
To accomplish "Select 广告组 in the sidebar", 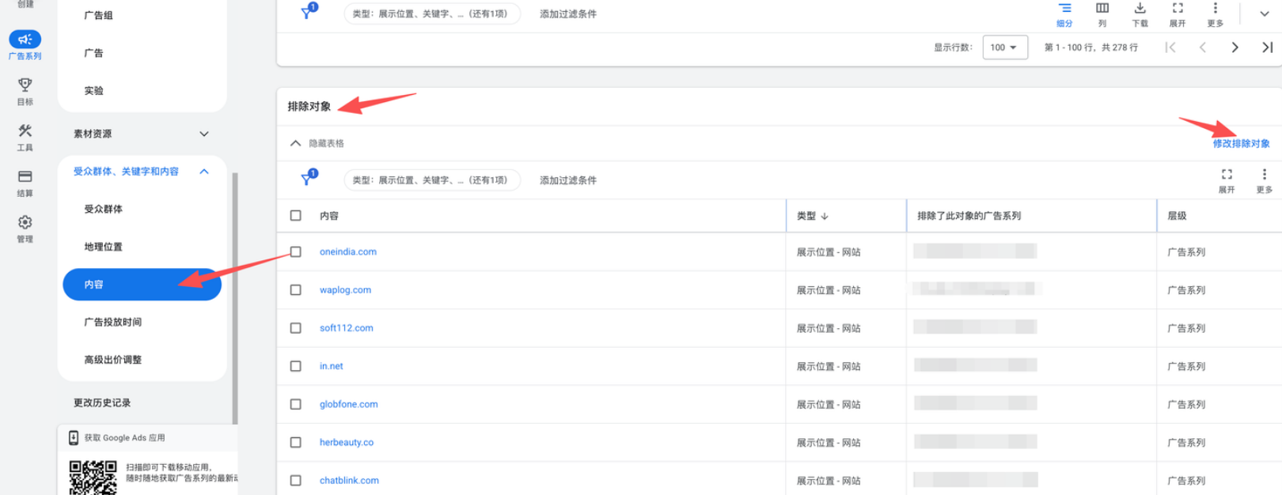I will [x=99, y=15].
